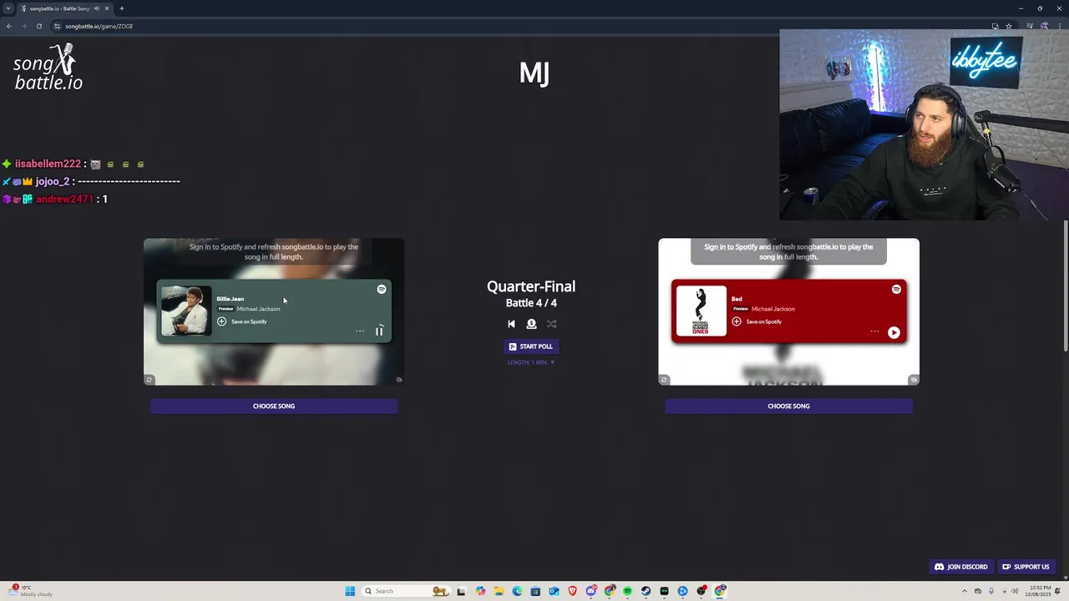Save Billie Jean on Spotify plus icon
Viewport: 1069px width, 601px height.
pyautogui.click(x=221, y=321)
